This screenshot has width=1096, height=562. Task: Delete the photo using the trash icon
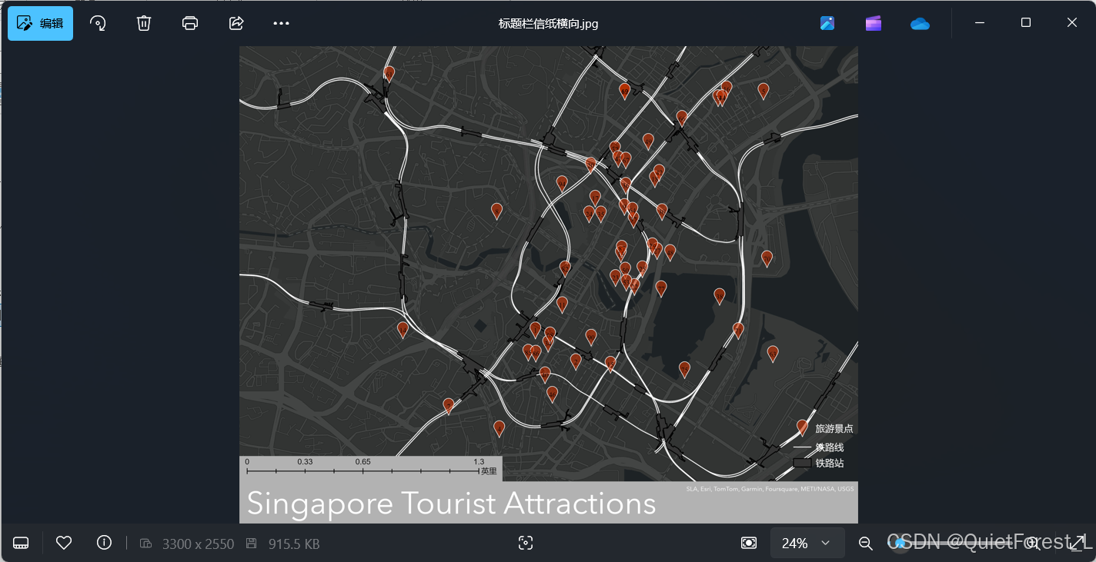point(144,23)
